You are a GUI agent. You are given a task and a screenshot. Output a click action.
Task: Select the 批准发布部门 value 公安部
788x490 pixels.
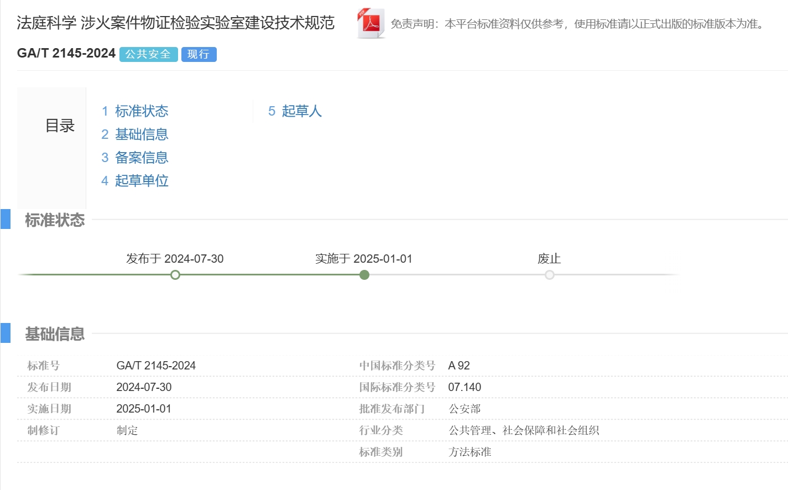click(x=465, y=409)
